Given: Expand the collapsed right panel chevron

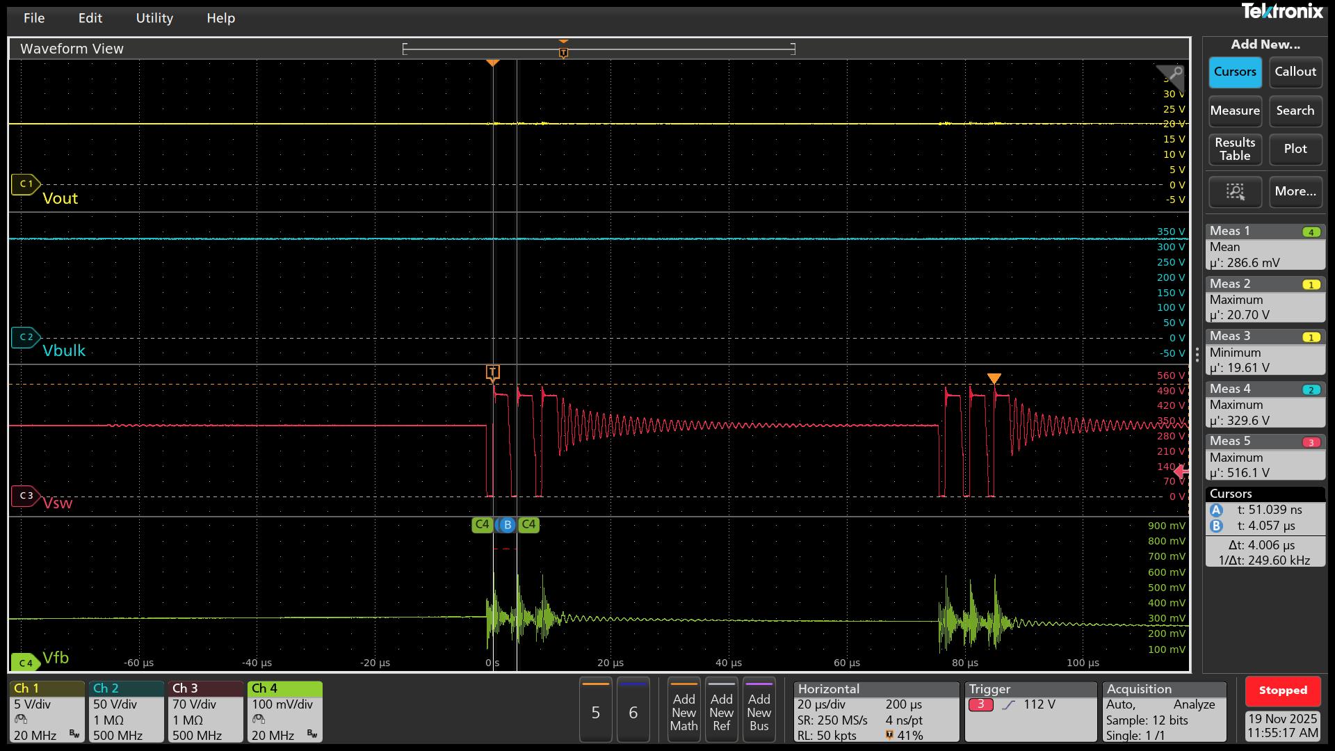Looking at the screenshot, I should [x=1197, y=356].
